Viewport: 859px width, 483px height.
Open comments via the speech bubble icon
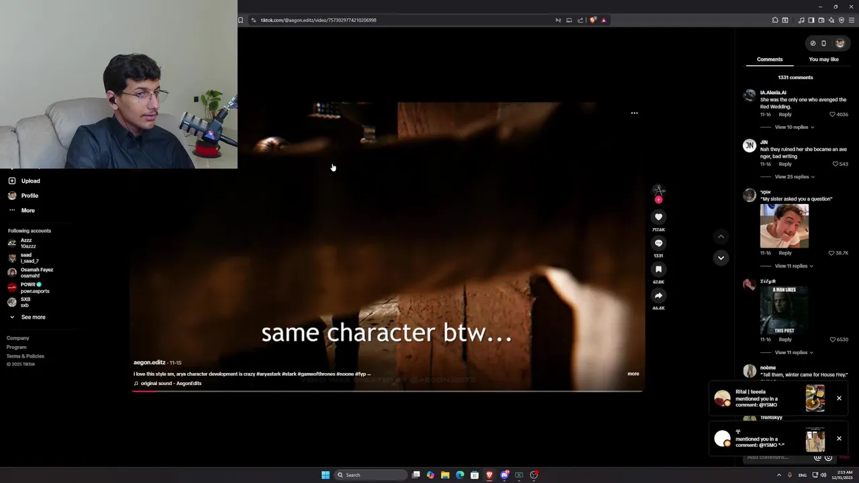click(x=658, y=243)
